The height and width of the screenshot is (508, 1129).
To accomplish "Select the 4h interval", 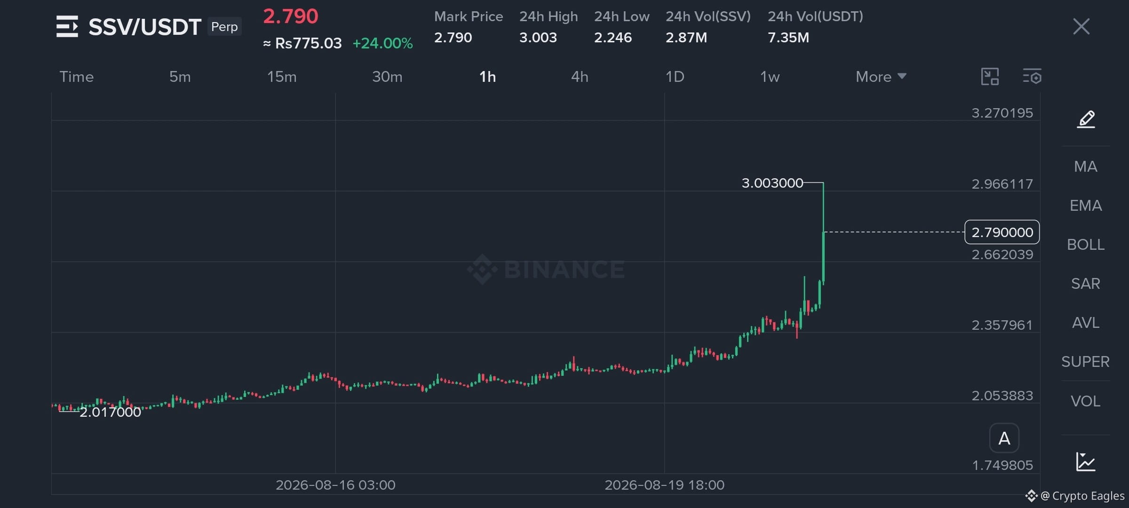I will [x=580, y=77].
